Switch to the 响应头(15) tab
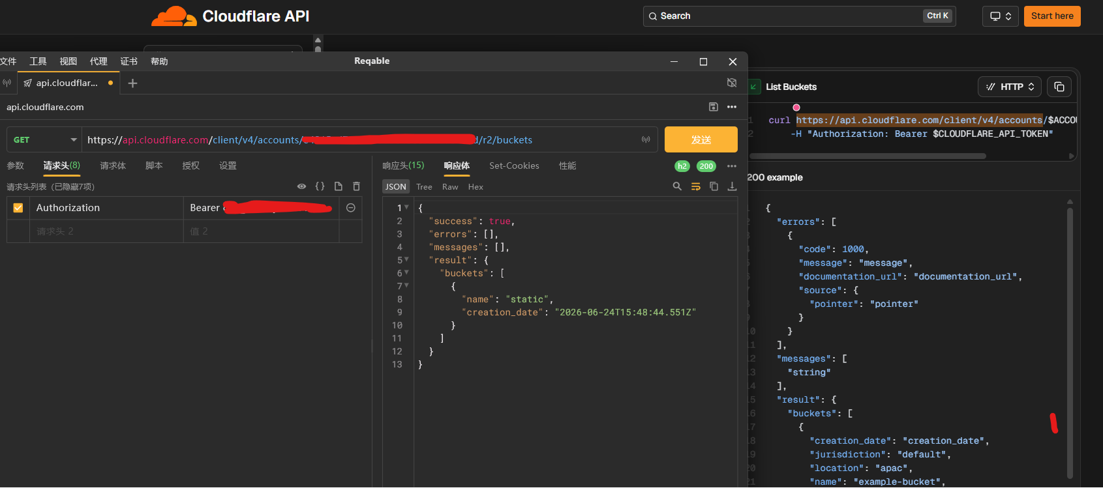Viewport: 1103px width, 488px height. click(x=403, y=166)
